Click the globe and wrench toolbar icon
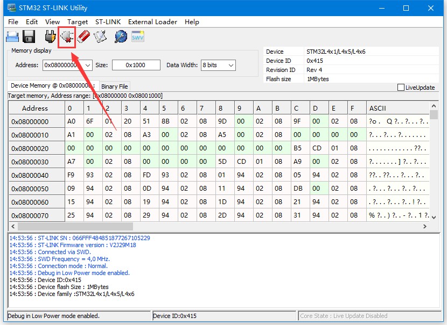This screenshot has width=447, height=325. point(121,37)
